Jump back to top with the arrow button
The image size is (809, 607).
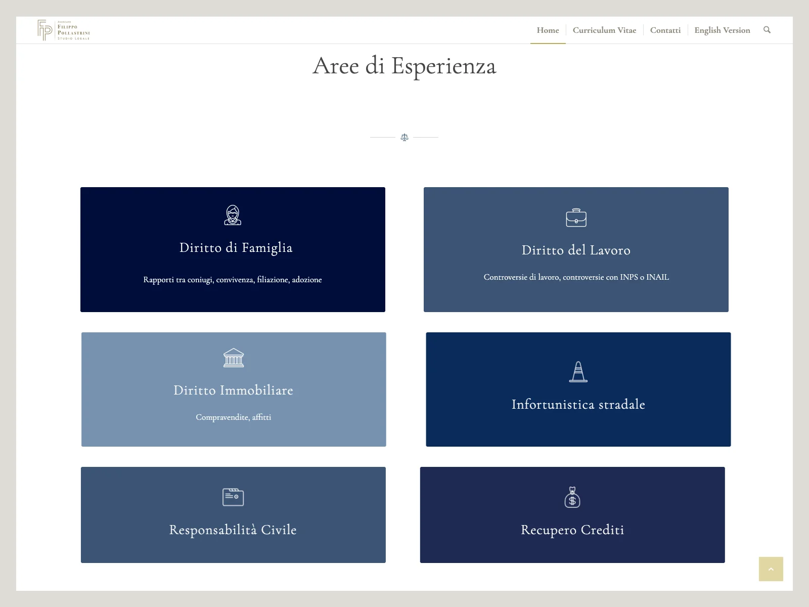click(771, 569)
